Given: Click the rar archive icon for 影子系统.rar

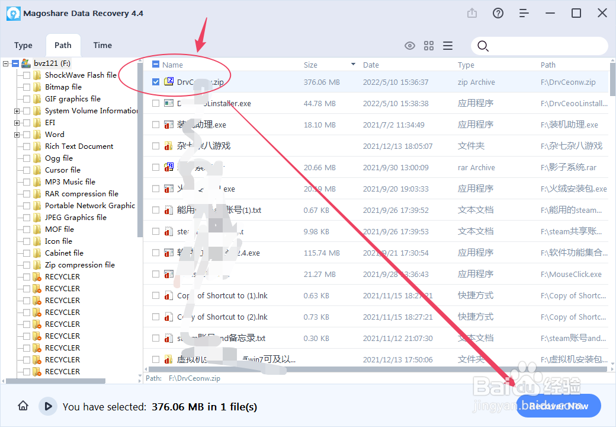Looking at the screenshot, I should [x=169, y=167].
